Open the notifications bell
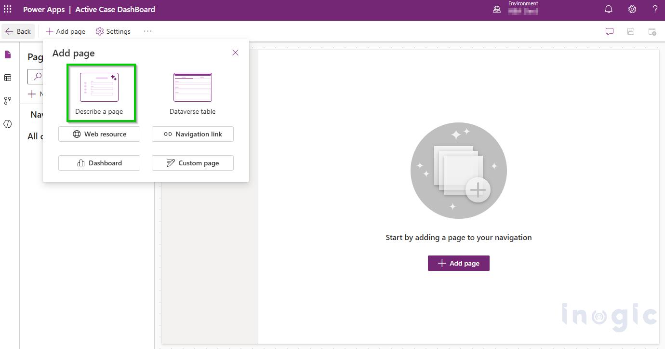The image size is (665, 349). coord(609,9)
